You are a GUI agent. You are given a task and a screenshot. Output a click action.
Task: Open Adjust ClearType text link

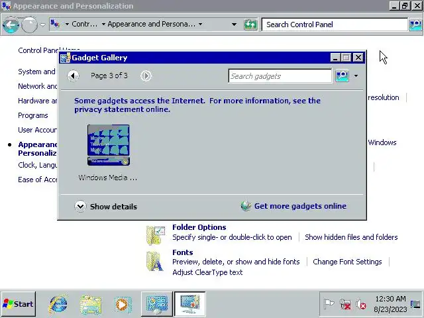[207, 272]
